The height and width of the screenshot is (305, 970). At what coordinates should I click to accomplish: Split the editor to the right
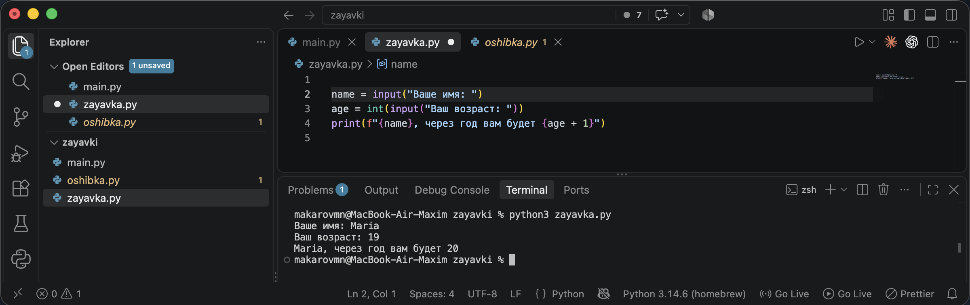[x=933, y=42]
